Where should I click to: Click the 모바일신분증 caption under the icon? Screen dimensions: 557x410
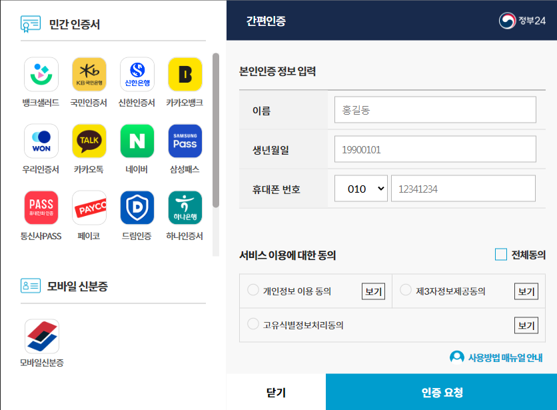click(x=42, y=363)
